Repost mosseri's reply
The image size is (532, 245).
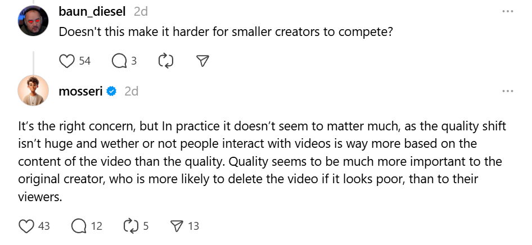pyautogui.click(x=130, y=226)
